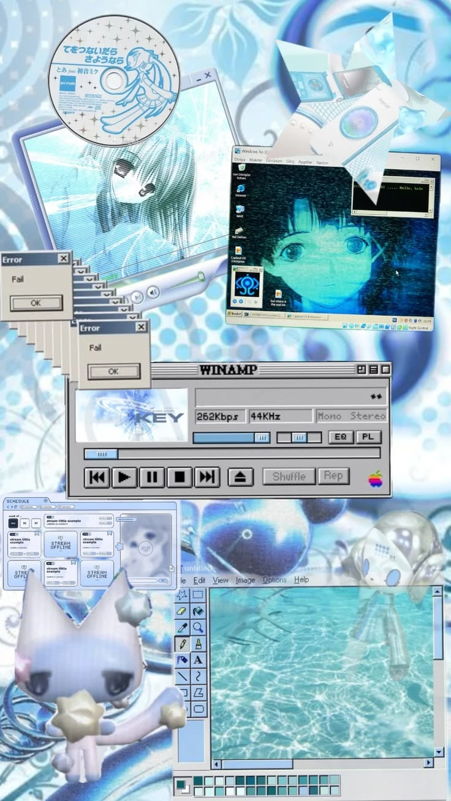Open the Image menu in Paint

click(x=245, y=580)
